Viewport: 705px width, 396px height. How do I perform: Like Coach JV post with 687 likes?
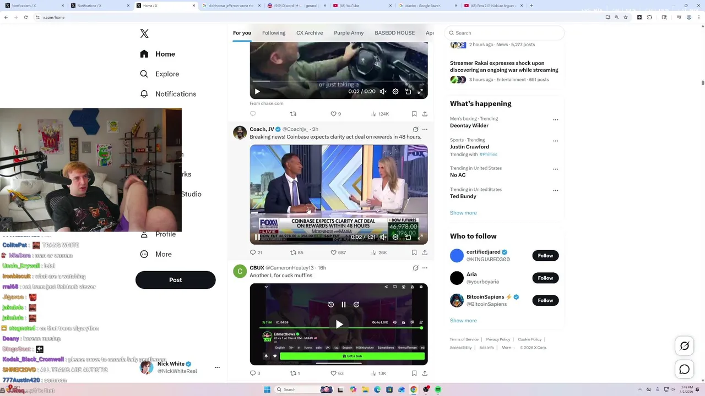pyautogui.click(x=338, y=252)
